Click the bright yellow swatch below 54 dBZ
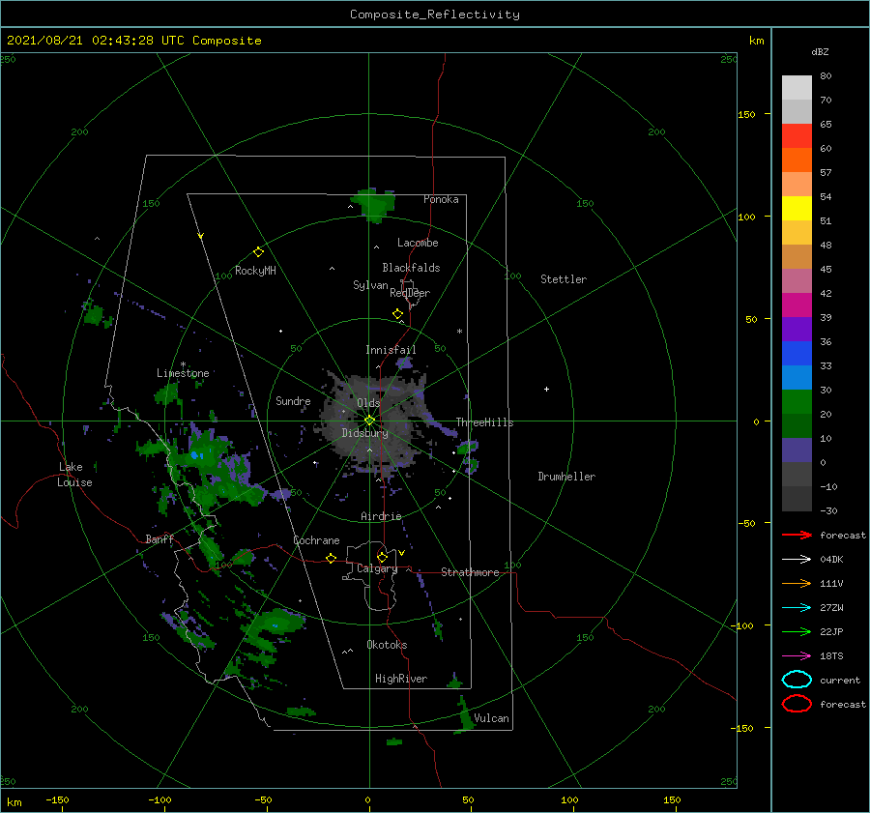 coord(797,208)
